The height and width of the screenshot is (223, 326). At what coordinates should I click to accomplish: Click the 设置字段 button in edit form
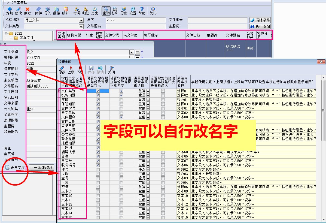15,167
